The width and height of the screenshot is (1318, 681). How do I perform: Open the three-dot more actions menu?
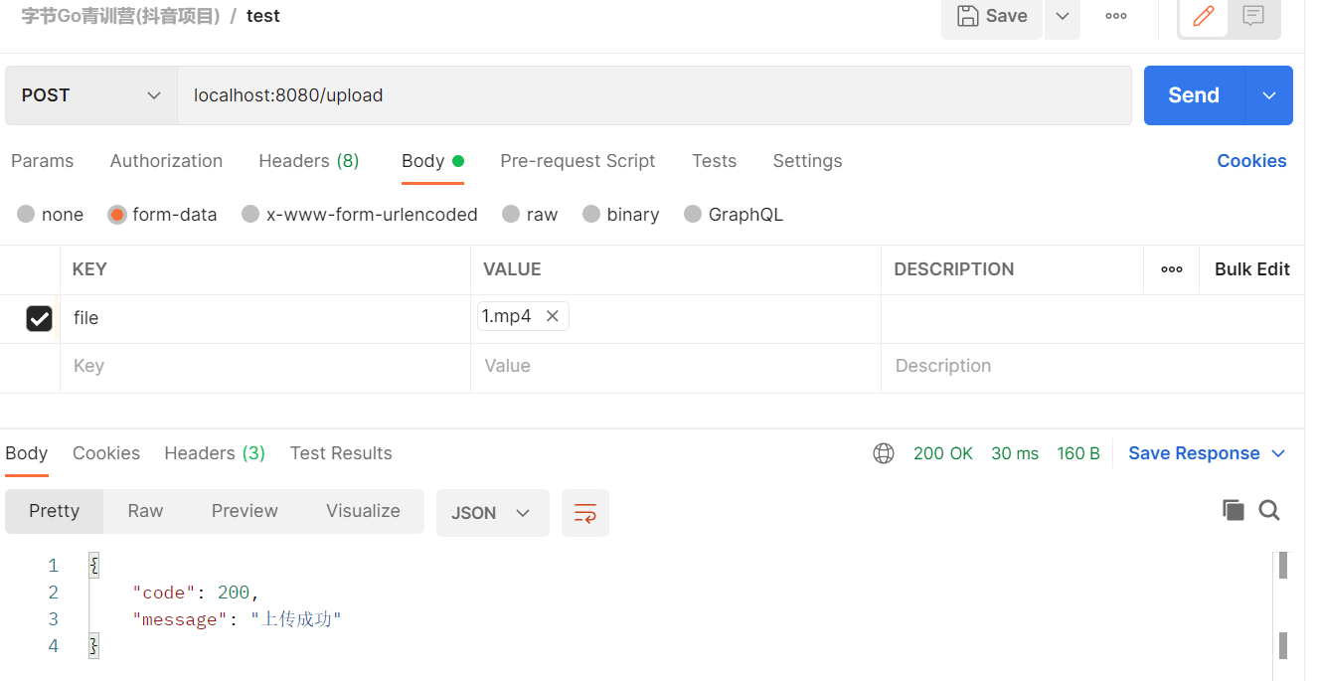click(x=1116, y=16)
